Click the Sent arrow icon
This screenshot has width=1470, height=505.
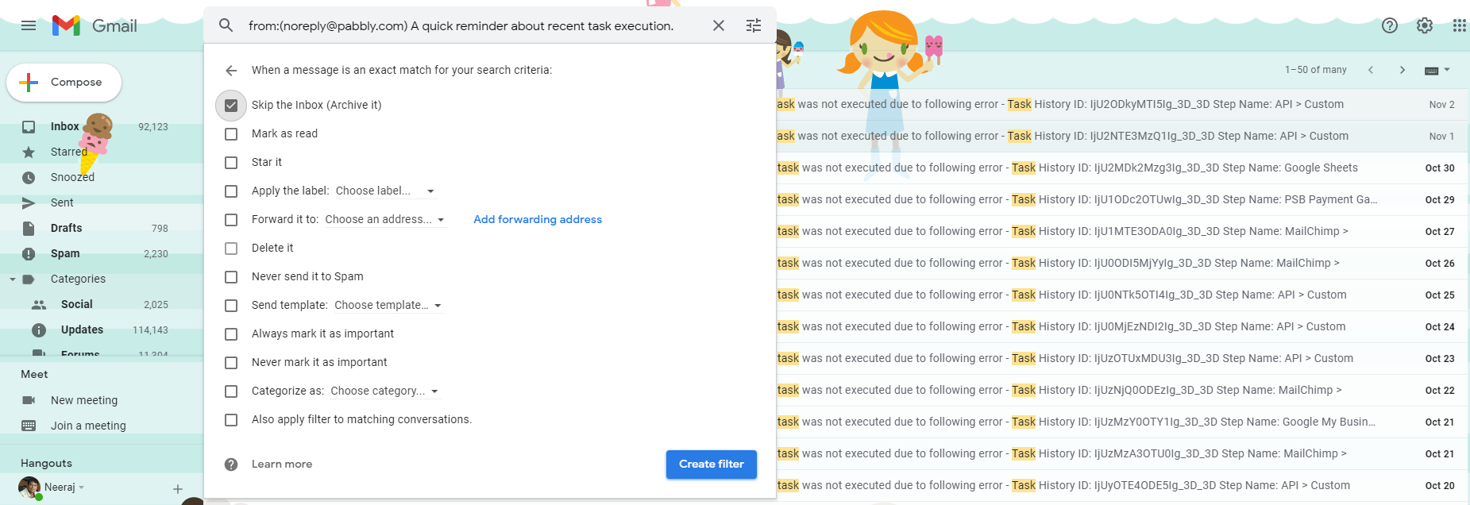29,203
